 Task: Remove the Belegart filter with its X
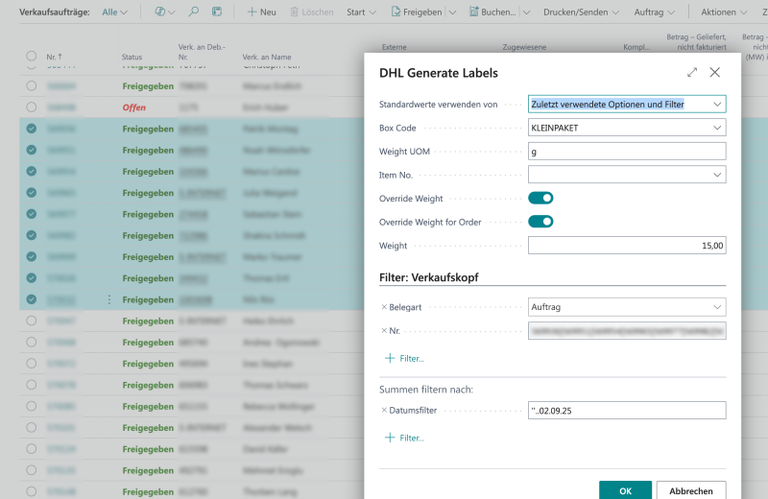(384, 307)
